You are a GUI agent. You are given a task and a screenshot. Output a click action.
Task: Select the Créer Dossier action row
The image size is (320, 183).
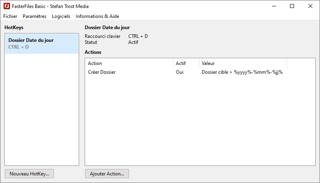[102, 72]
